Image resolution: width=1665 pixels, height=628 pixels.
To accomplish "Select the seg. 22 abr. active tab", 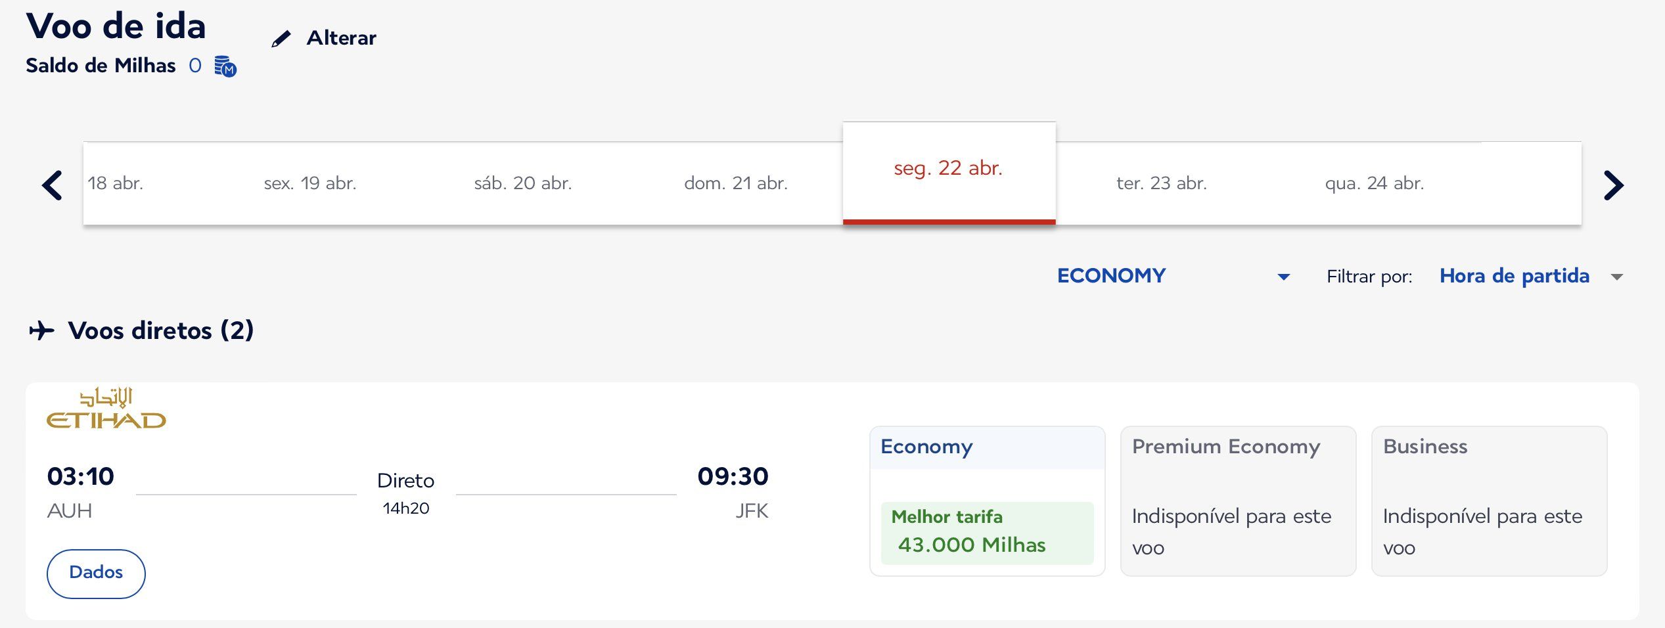I will click(x=949, y=173).
